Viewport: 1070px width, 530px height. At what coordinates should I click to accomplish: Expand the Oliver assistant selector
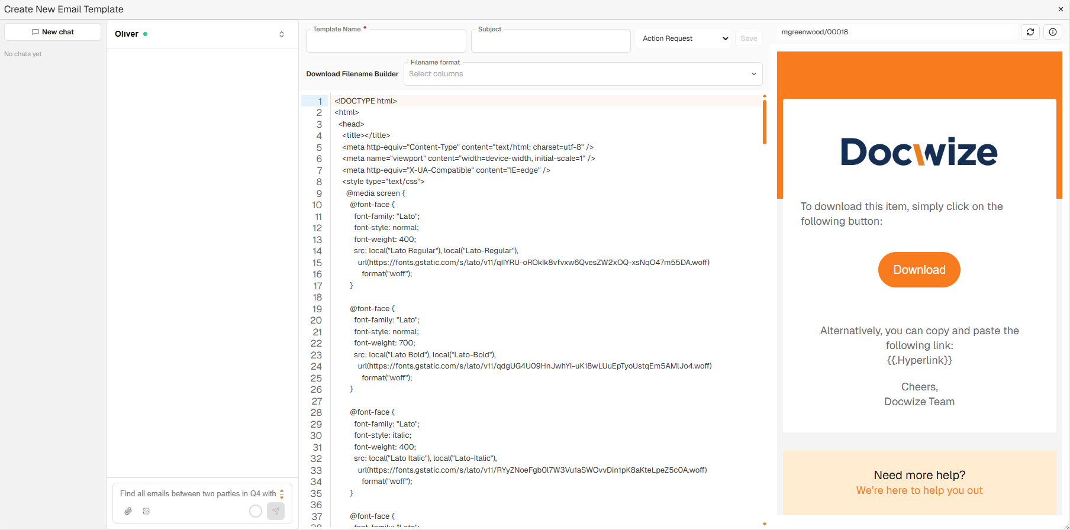[282, 34]
